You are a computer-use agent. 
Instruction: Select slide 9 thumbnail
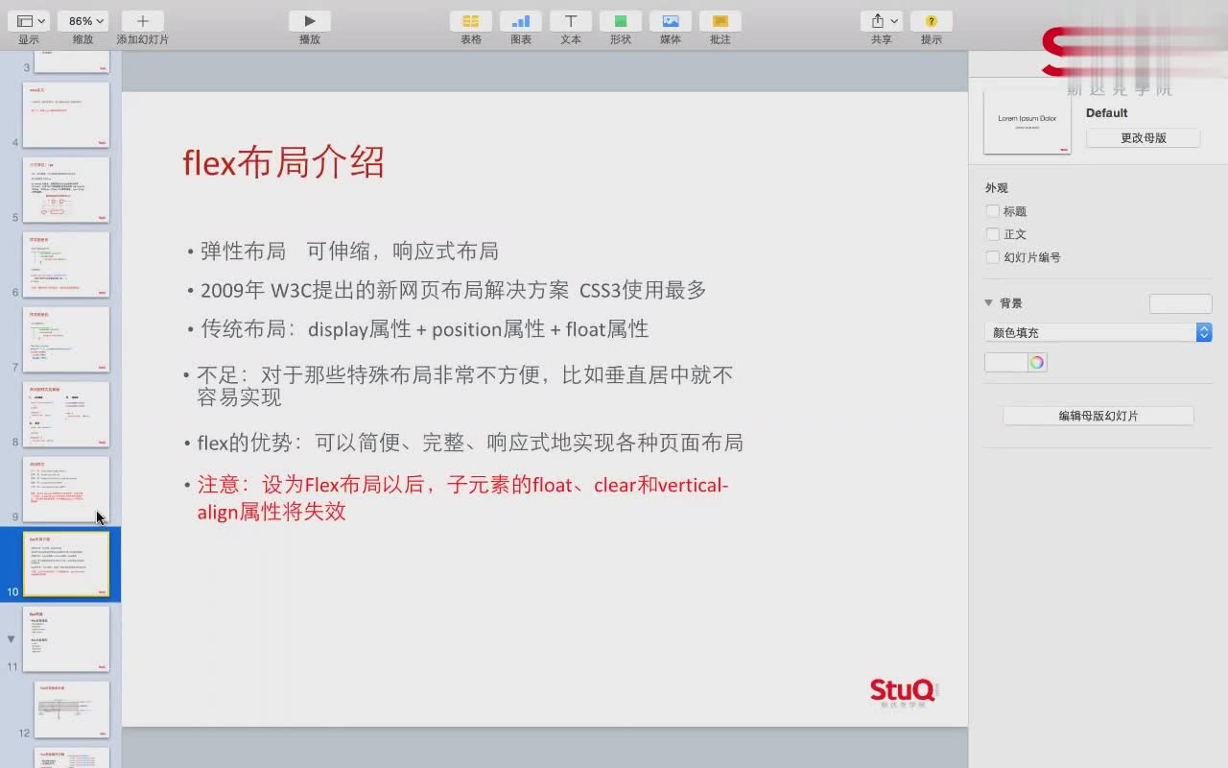[x=66, y=489]
